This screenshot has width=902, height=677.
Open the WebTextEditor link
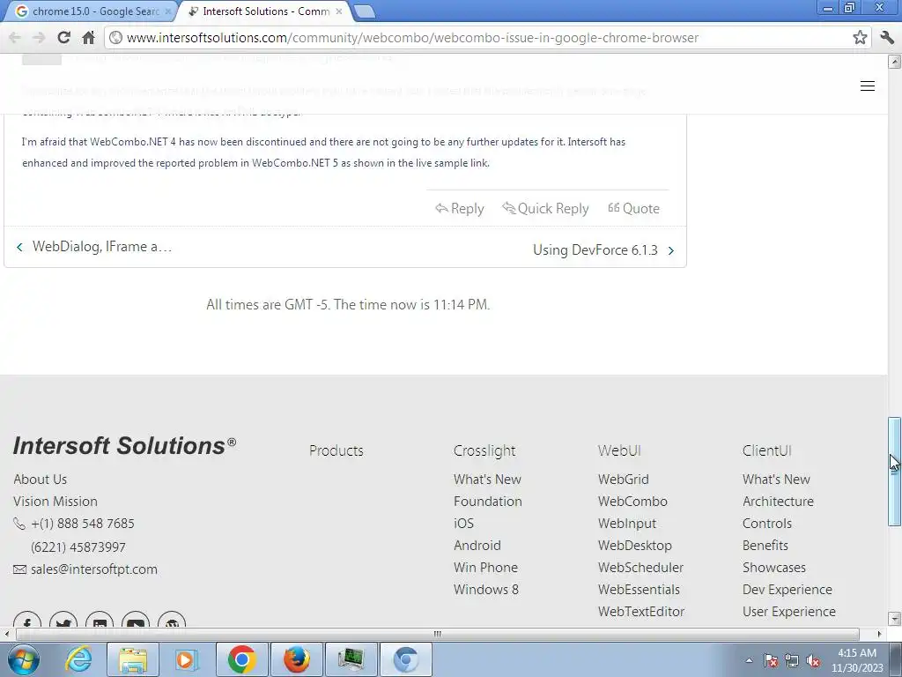click(641, 612)
